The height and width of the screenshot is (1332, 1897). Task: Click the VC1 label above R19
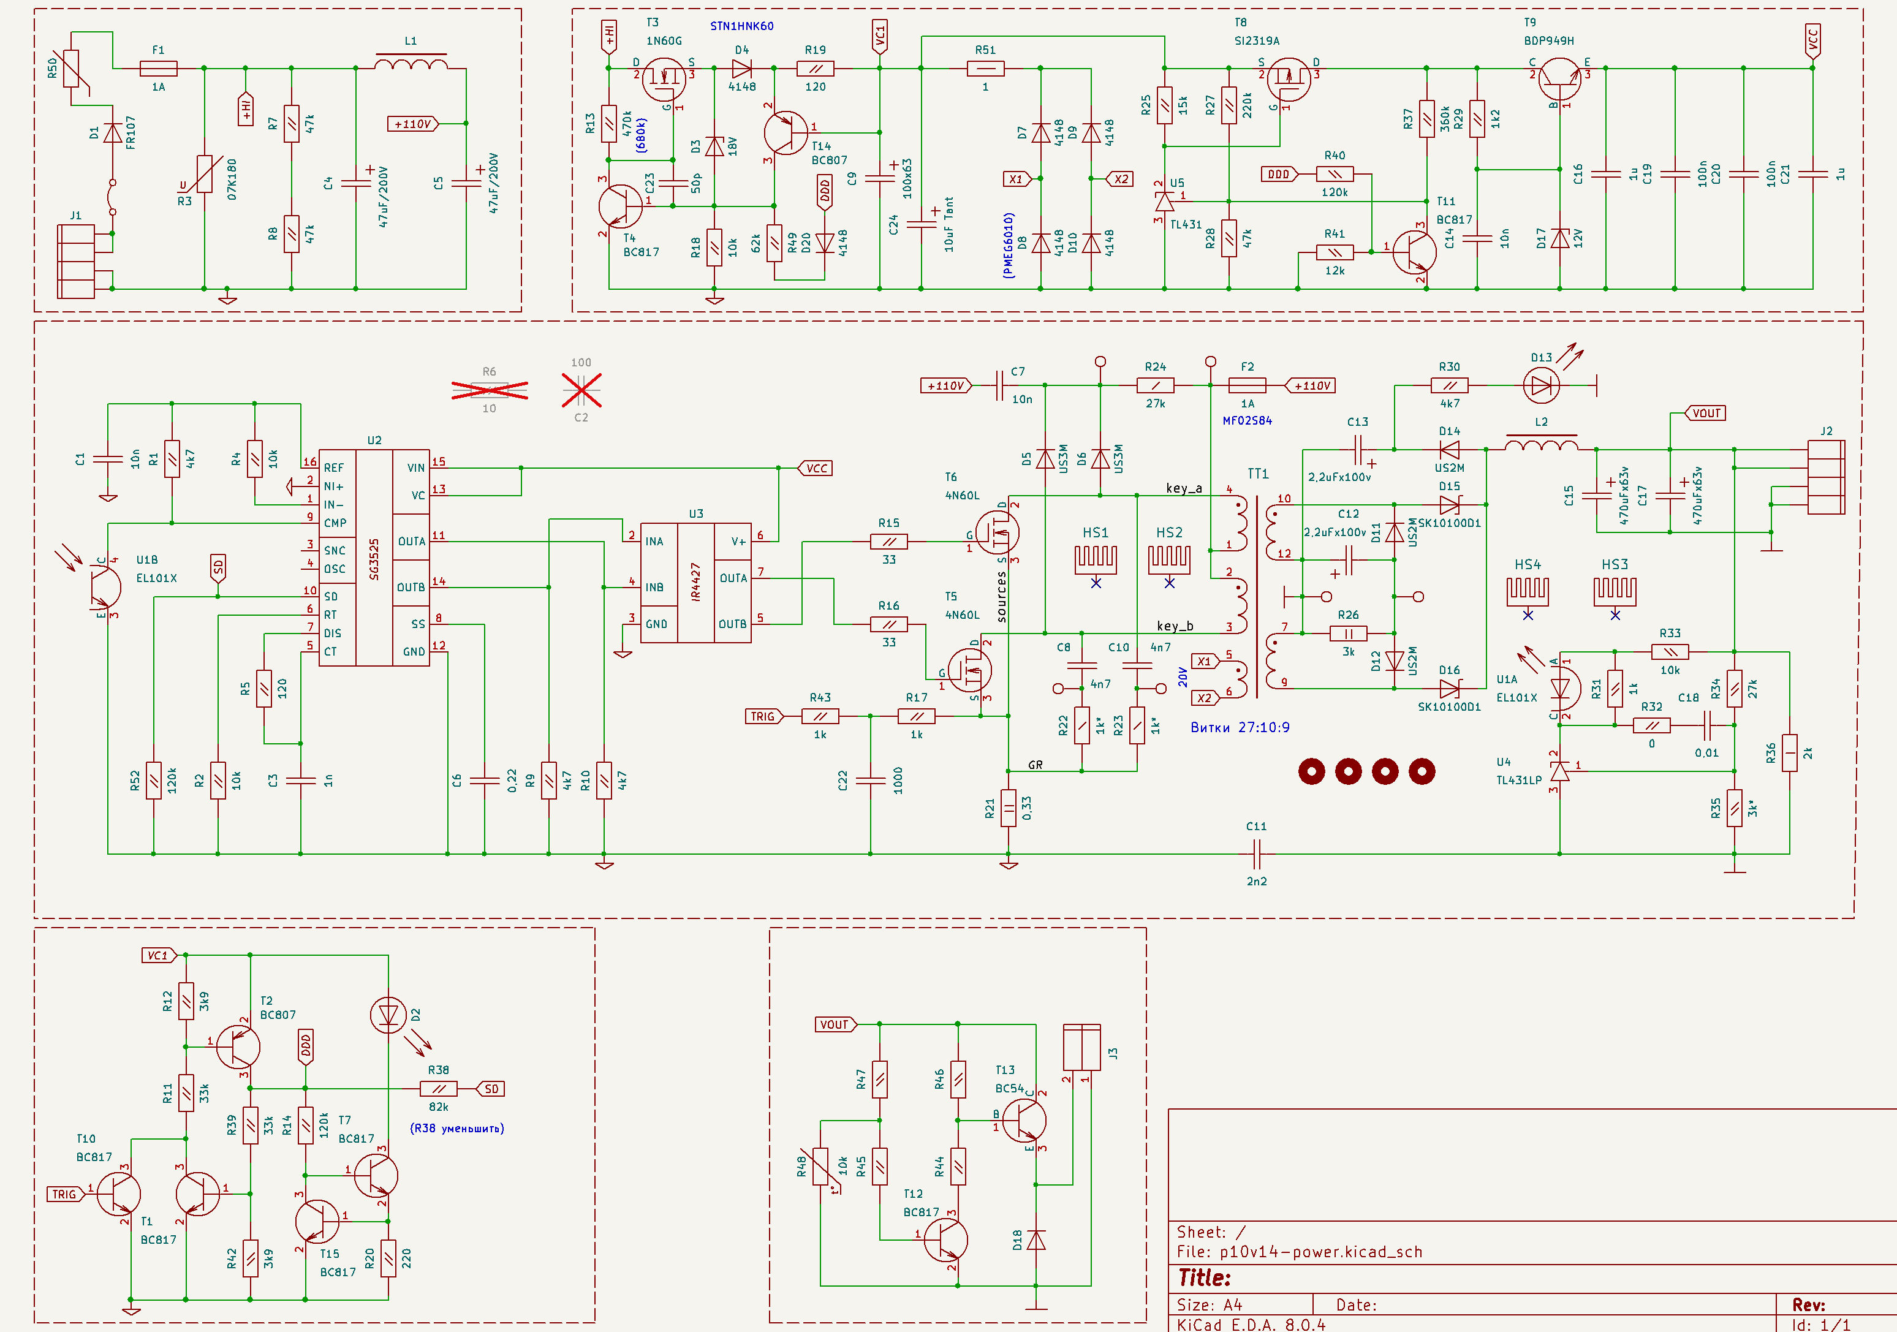(x=879, y=37)
